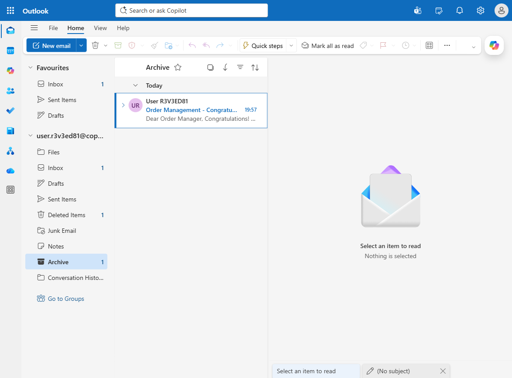Screen dimensions: 512x378
Task: Open account profile avatar
Action: coord(501,11)
